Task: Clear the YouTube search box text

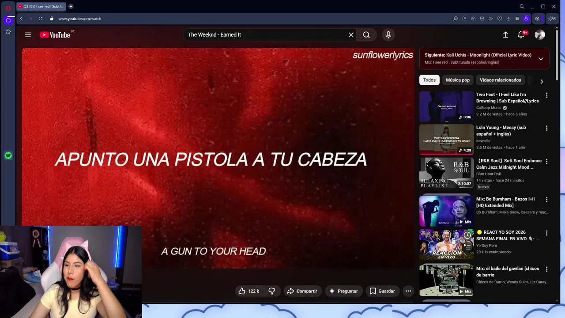Action: tap(351, 35)
